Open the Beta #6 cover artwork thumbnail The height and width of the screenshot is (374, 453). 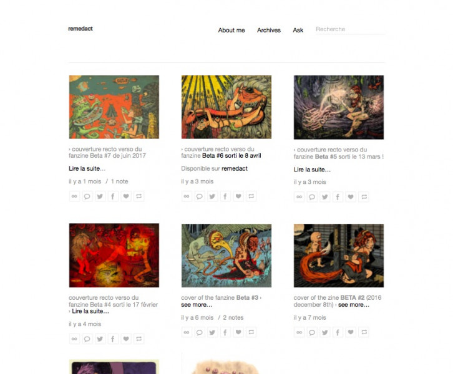[226, 107]
